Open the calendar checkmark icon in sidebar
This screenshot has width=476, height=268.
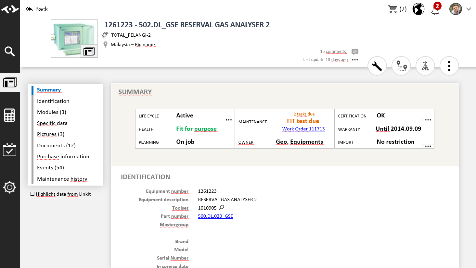(9, 150)
